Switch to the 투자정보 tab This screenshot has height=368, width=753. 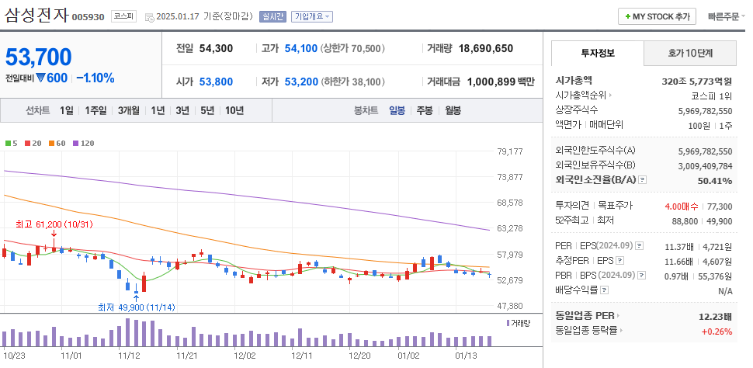(x=598, y=53)
